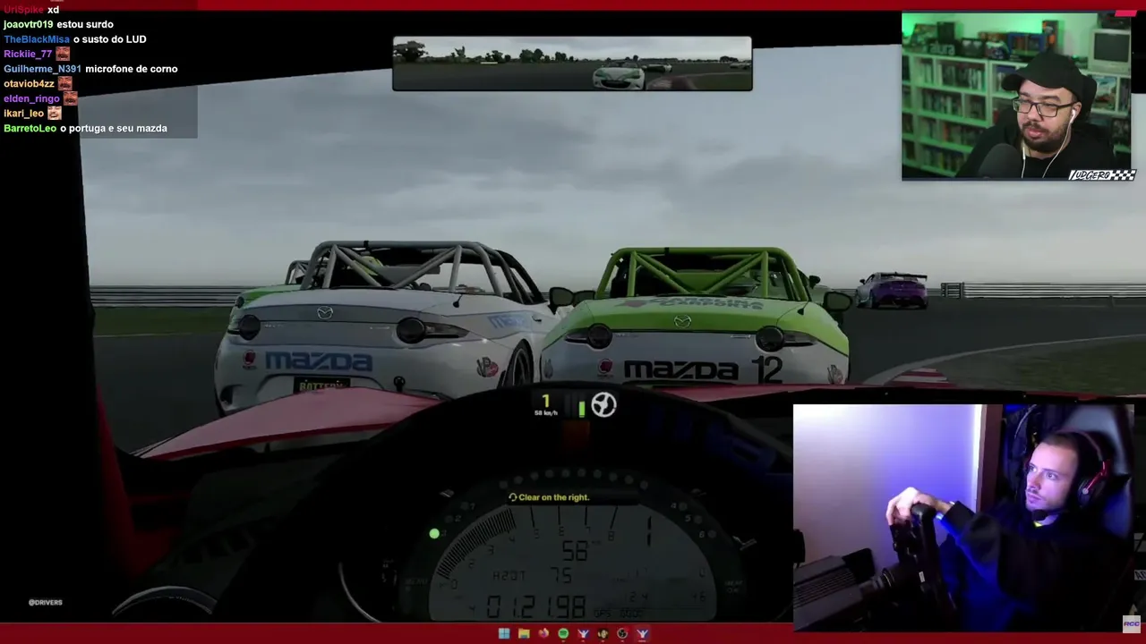The width and height of the screenshot is (1146, 644).
Task: Click the emote next to Rickiie_77
Action: pos(63,54)
